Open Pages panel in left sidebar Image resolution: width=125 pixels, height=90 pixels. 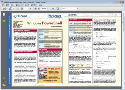coord(4,14)
